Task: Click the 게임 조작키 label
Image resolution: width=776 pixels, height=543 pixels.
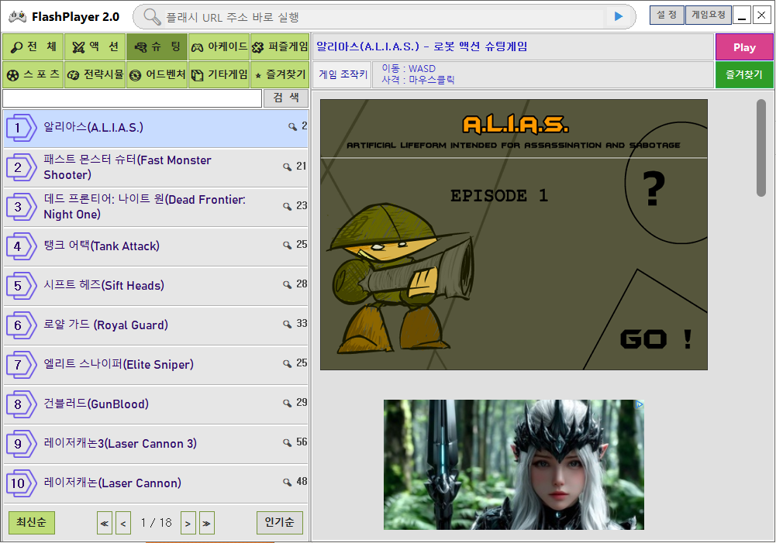Action: point(343,74)
